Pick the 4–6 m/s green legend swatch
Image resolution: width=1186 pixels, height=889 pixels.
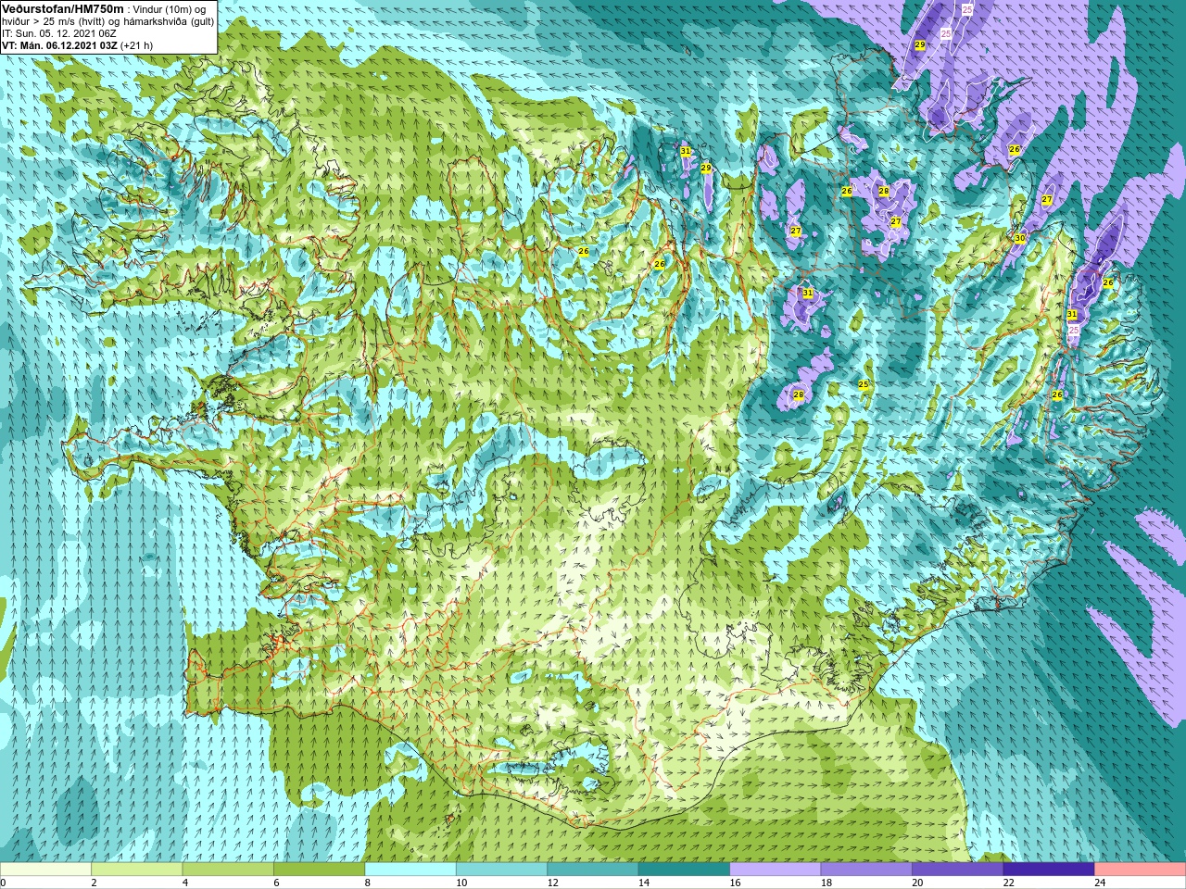tap(228, 870)
